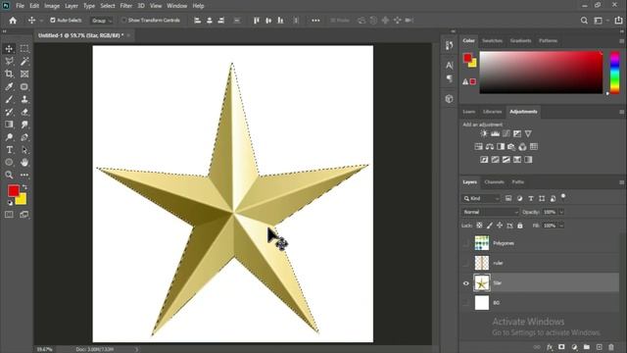The height and width of the screenshot is (353, 627).
Task: Add a layer style with fx icon
Action: pos(550,347)
